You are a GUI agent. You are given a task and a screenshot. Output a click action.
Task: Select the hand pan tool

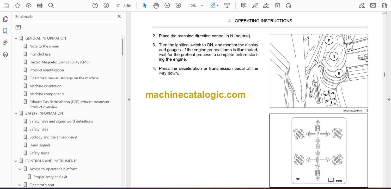156,5
